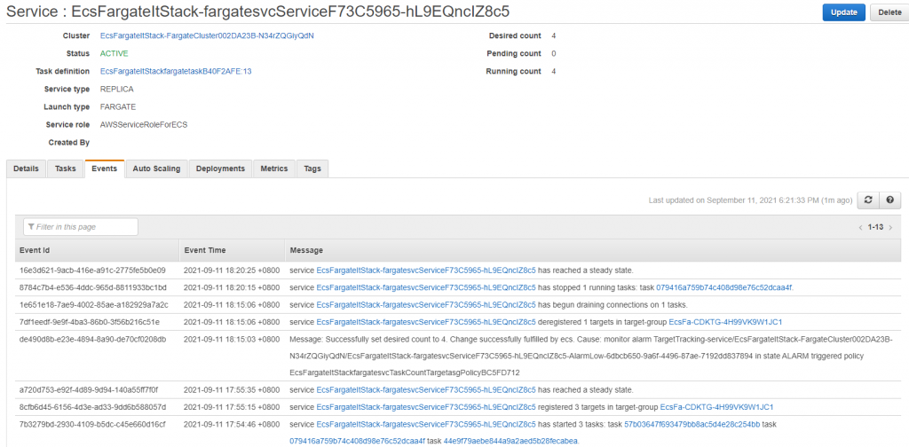Viewport: 909px width, 447px height.
Task: Open target-group link in registered 3 targets event
Action: tap(716, 407)
